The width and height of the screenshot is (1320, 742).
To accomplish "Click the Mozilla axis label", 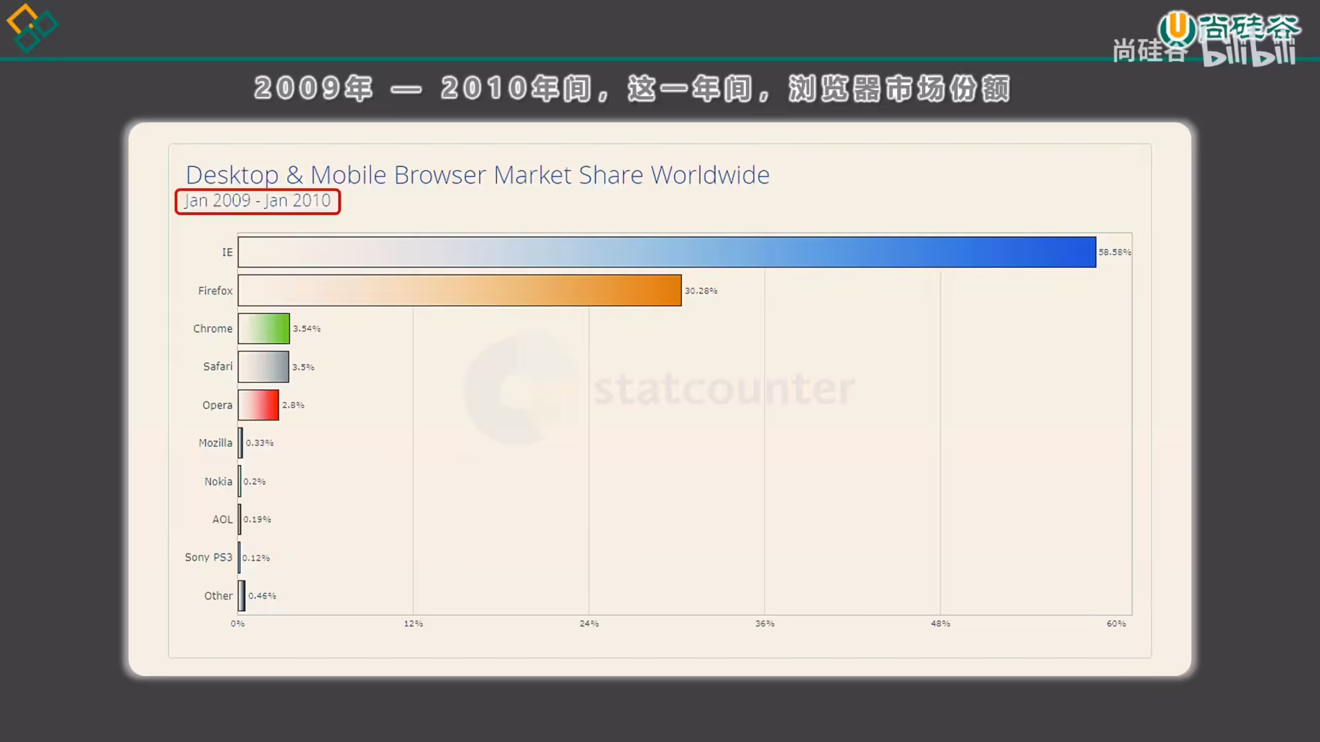I will (216, 443).
